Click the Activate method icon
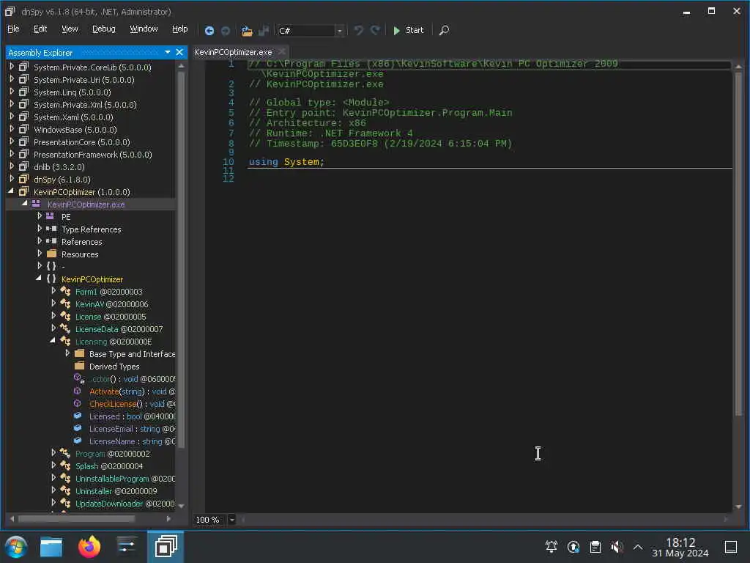The image size is (750, 563). tap(77, 391)
